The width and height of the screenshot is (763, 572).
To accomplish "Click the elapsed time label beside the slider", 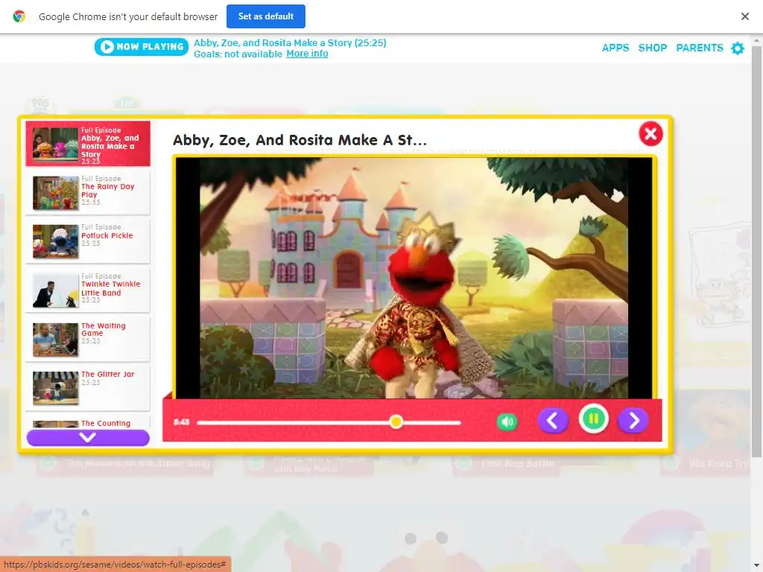I will pyautogui.click(x=182, y=422).
